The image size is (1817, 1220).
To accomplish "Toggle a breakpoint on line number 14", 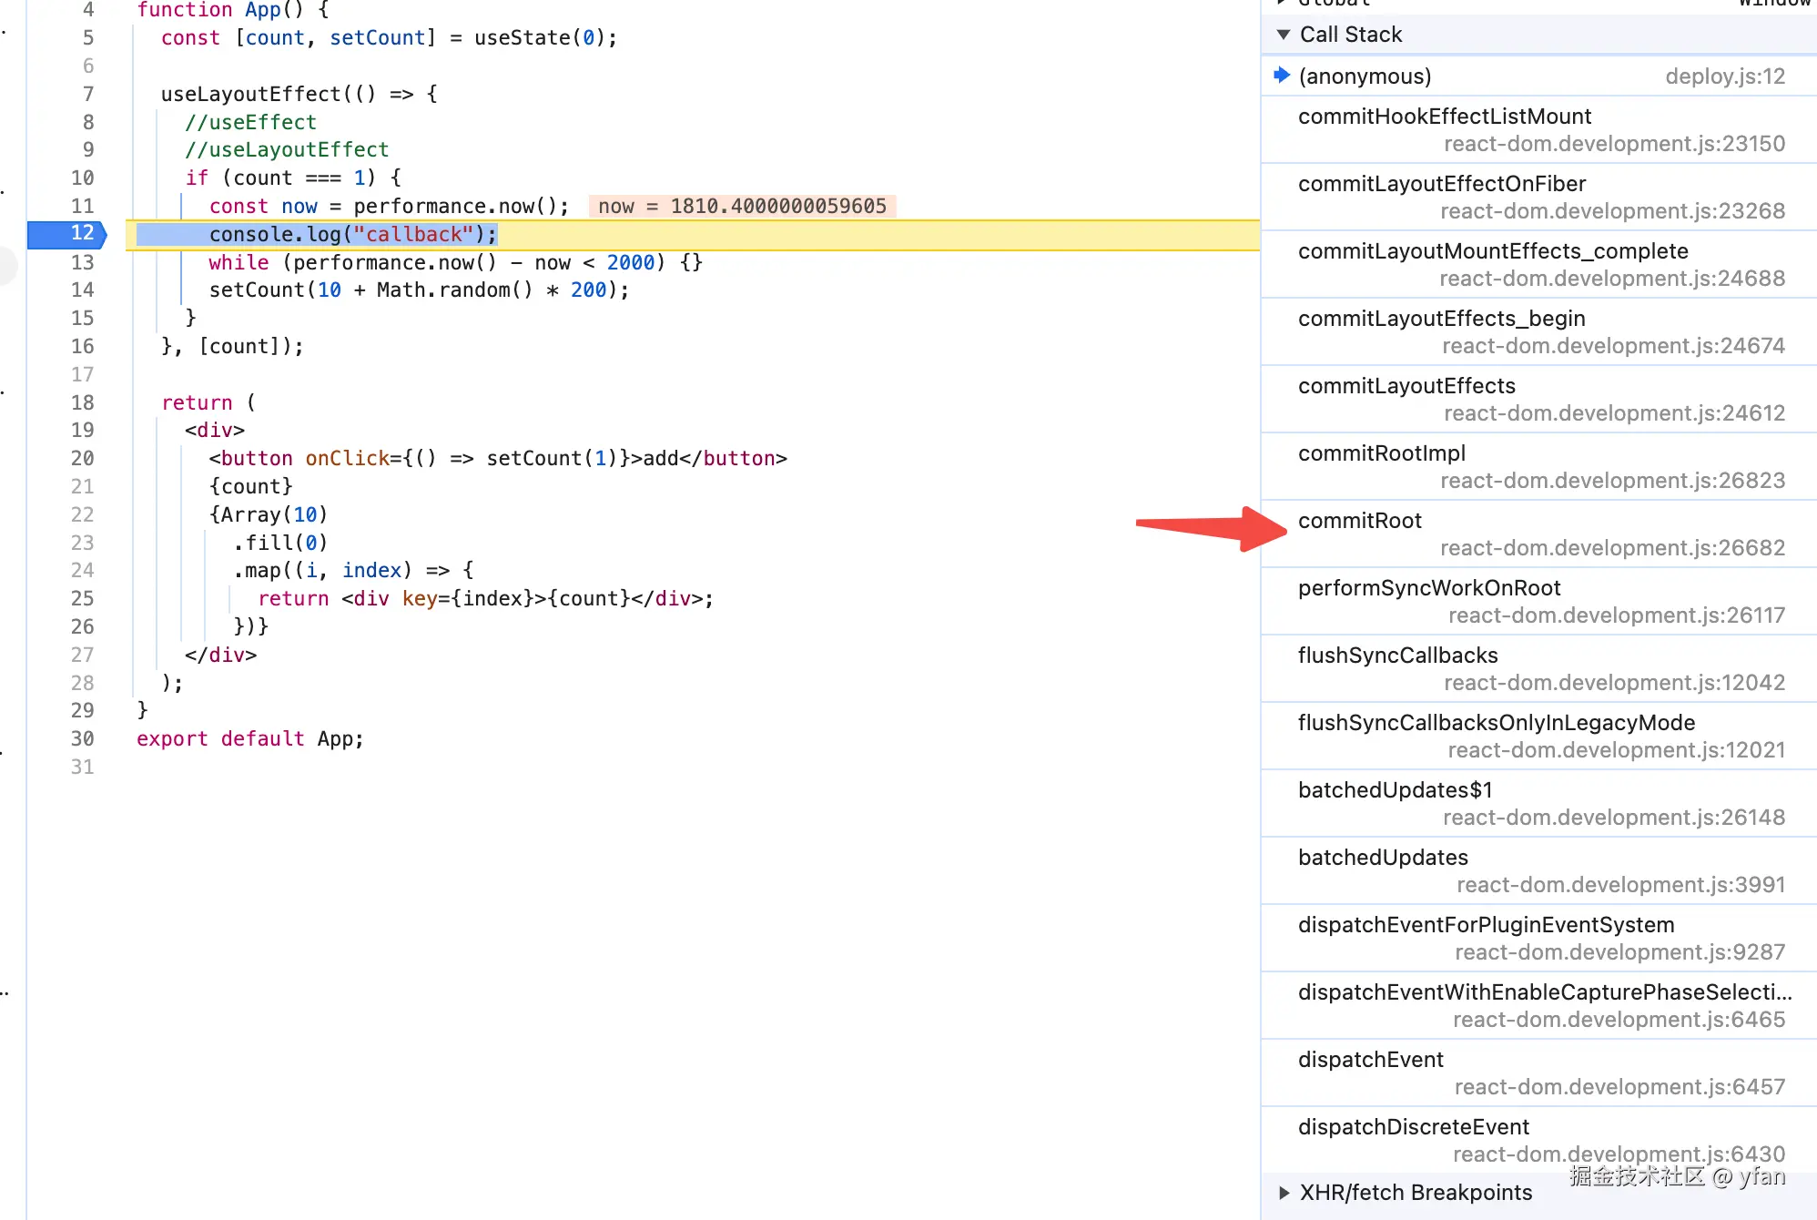I will coord(82,290).
